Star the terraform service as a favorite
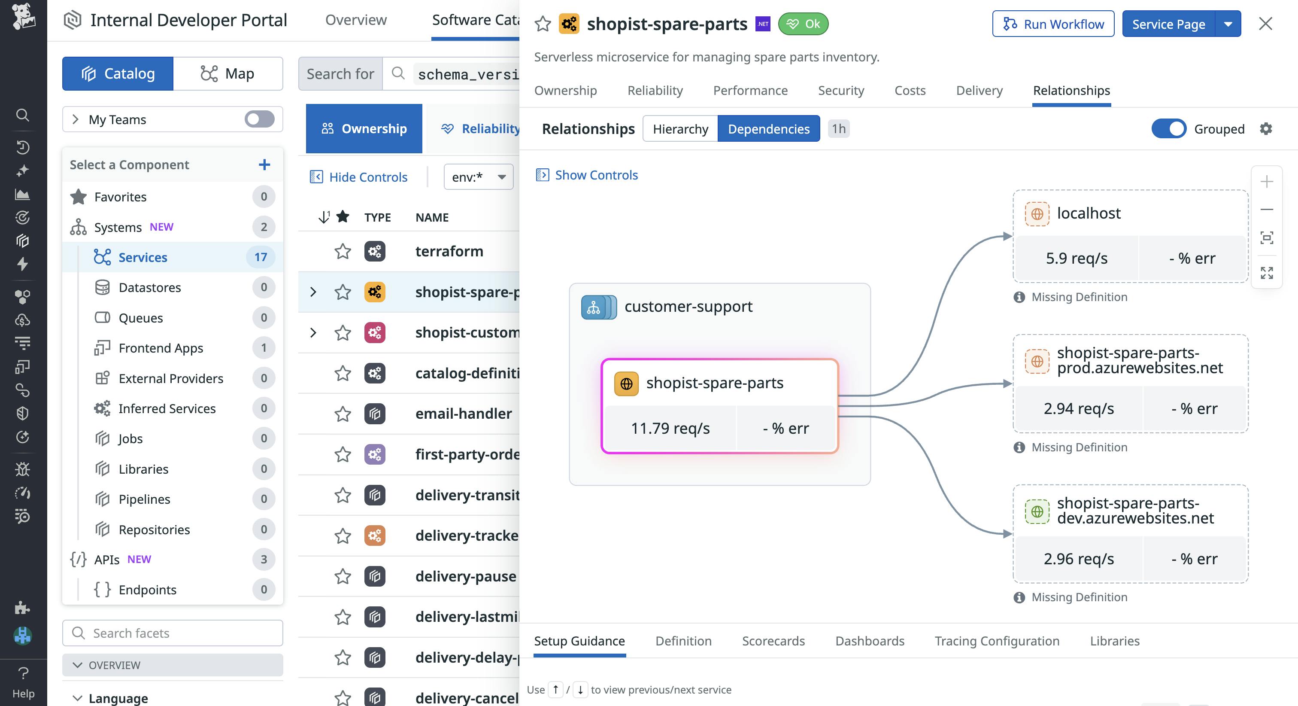1298x706 pixels. [x=342, y=251]
